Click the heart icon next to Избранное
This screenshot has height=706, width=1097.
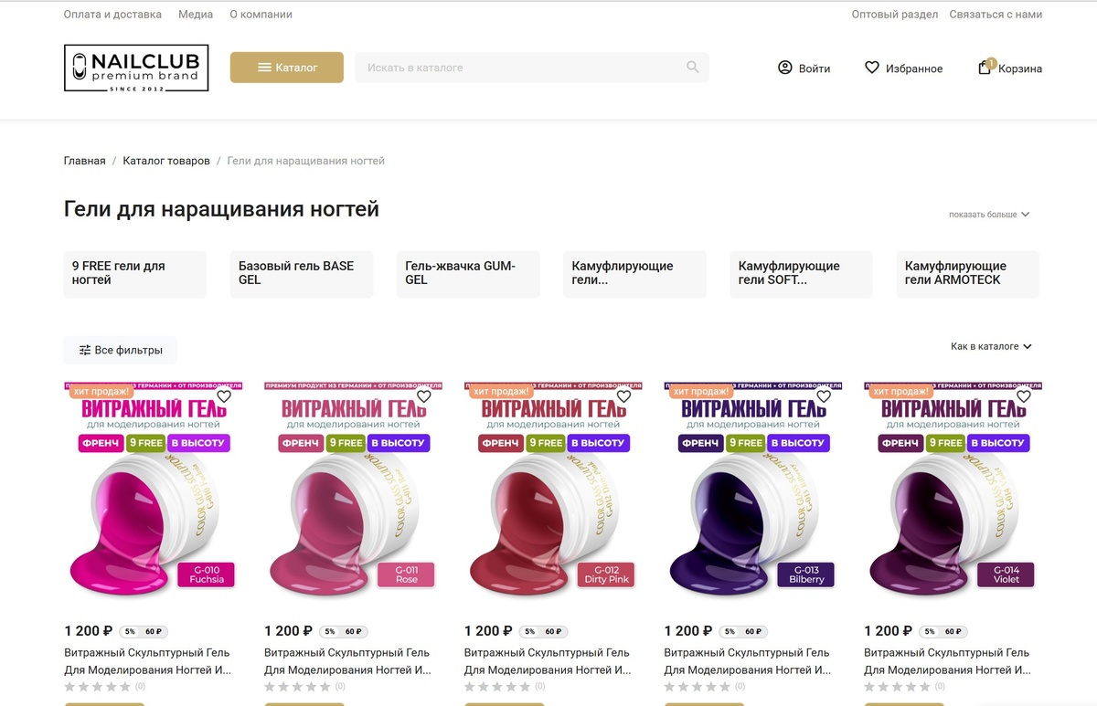[872, 68]
